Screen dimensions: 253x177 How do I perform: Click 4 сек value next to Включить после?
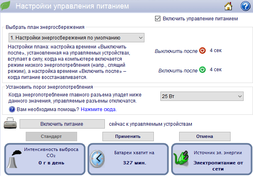(x=216, y=70)
